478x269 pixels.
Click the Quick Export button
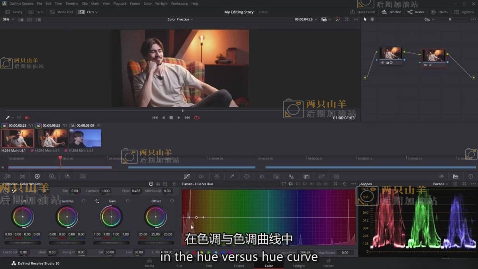[362, 12]
